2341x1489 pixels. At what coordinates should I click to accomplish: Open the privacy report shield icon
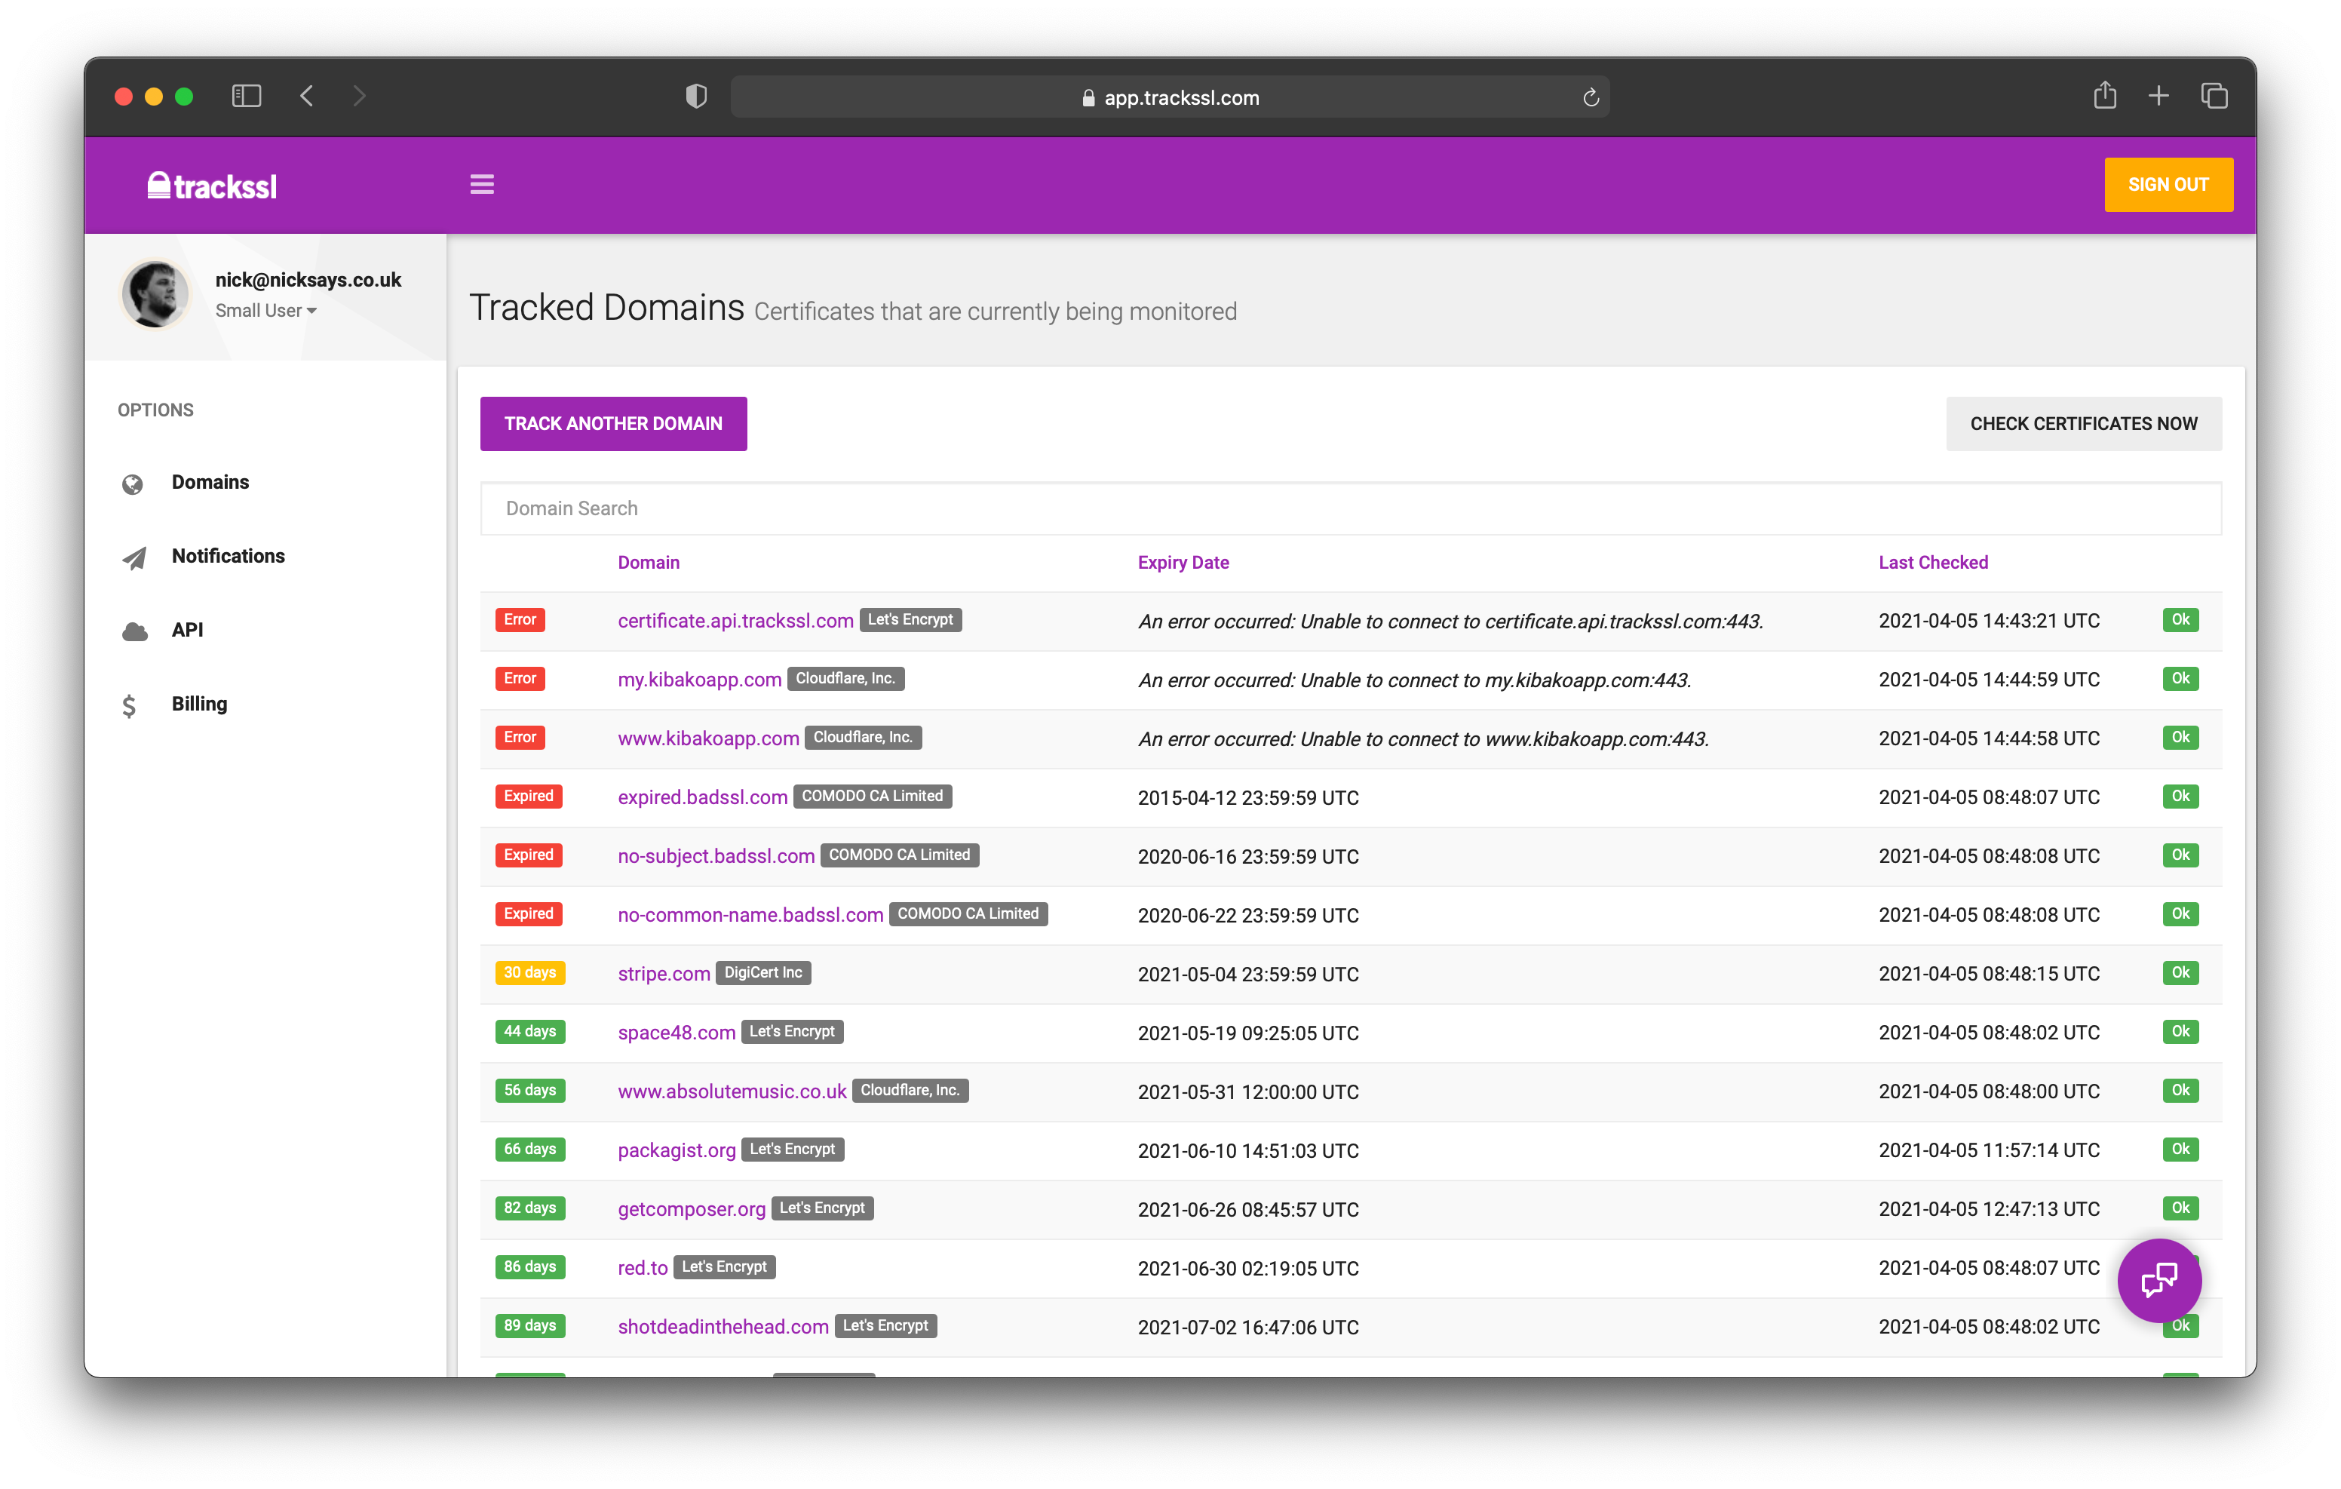click(x=696, y=97)
